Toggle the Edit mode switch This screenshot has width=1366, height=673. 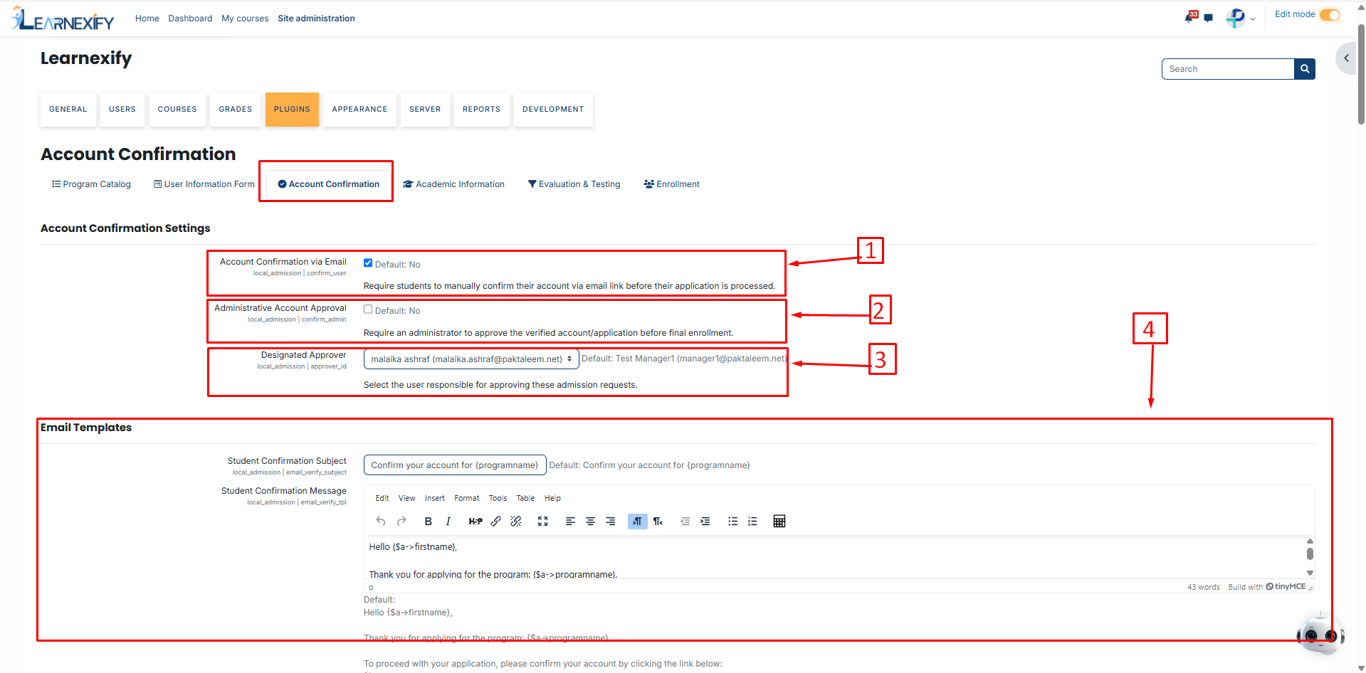tap(1330, 15)
